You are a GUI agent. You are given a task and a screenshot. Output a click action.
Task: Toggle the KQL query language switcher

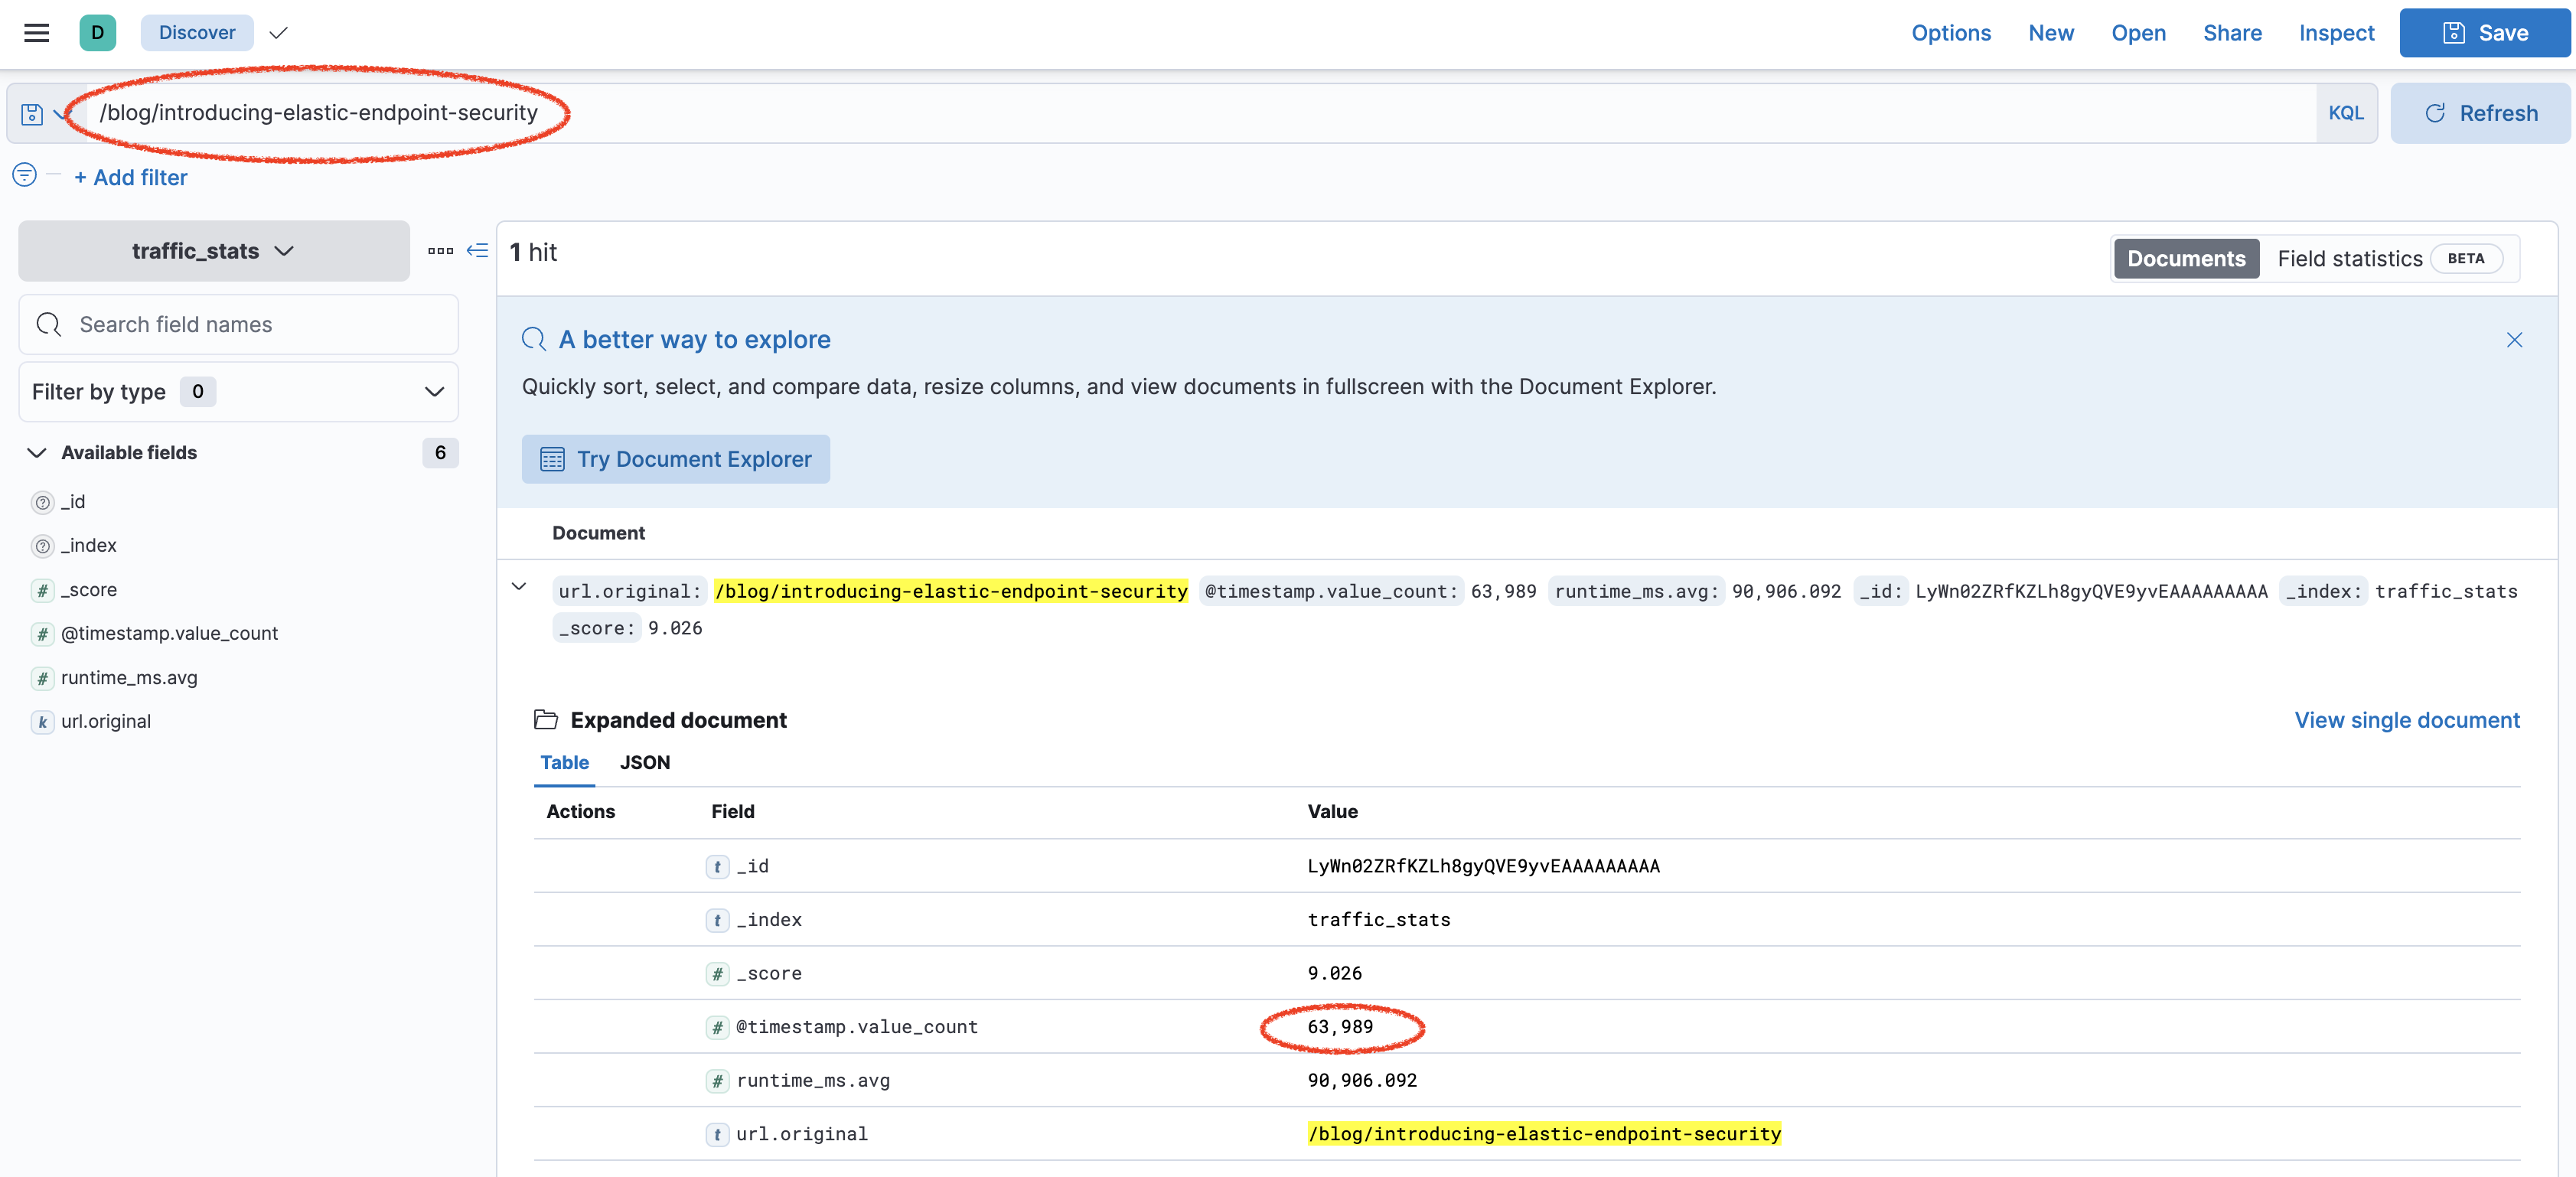click(2345, 113)
